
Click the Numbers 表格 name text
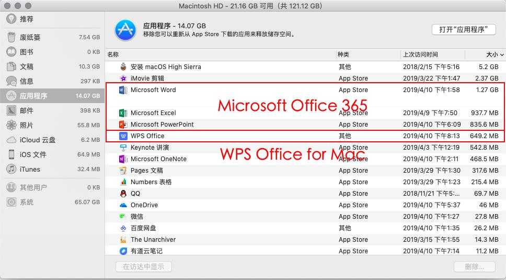[151, 182]
